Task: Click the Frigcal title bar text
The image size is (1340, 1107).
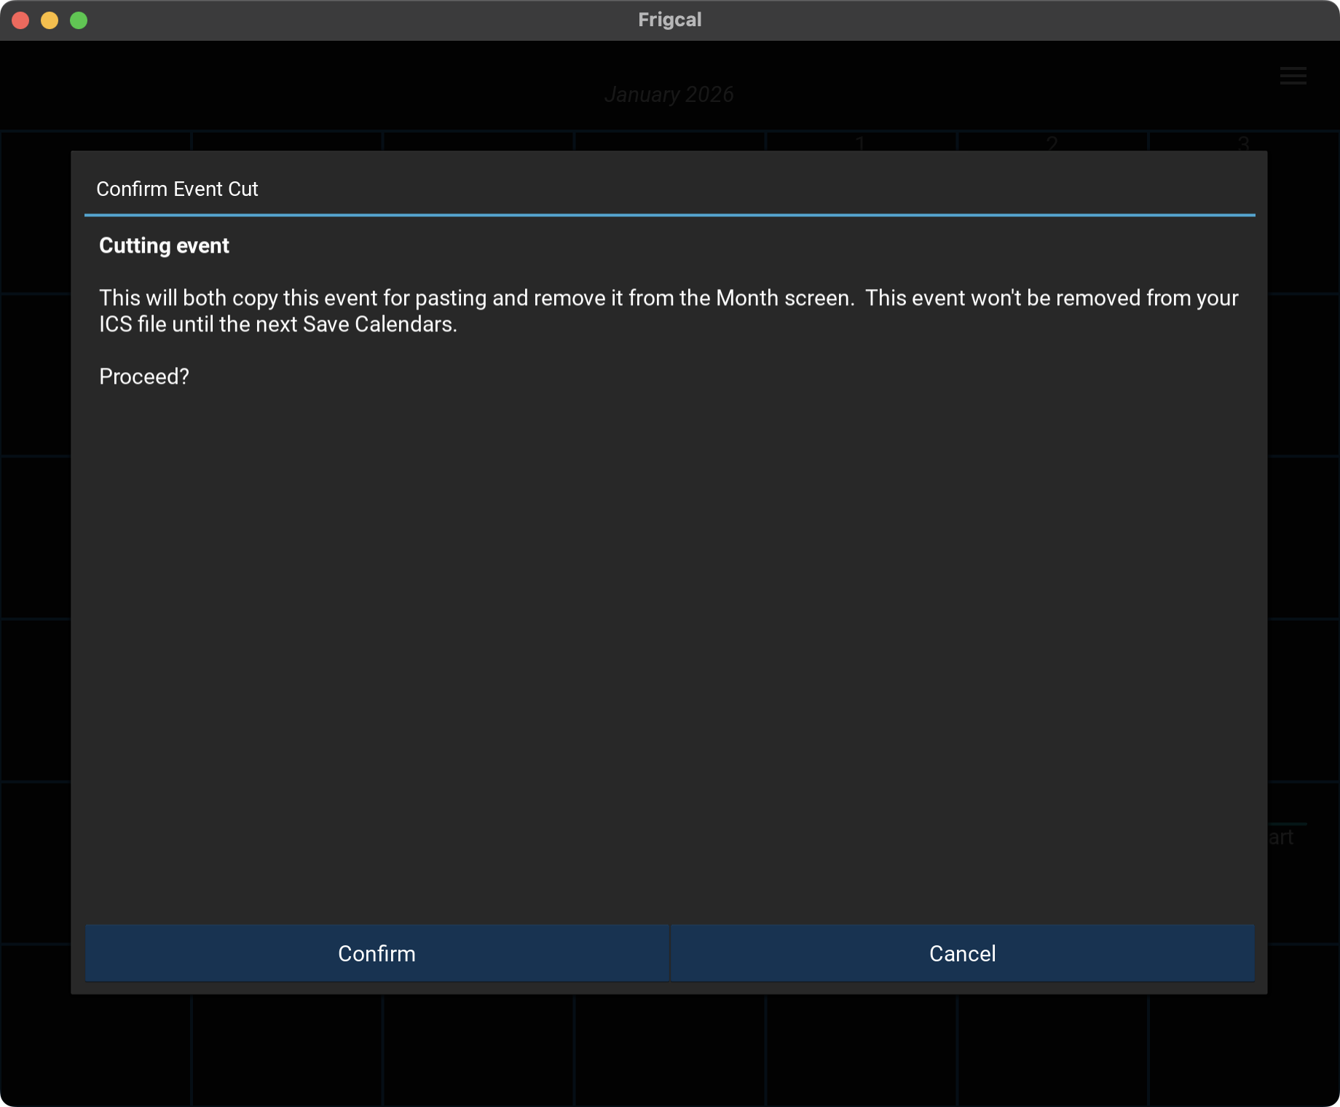Action: (669, 20)
